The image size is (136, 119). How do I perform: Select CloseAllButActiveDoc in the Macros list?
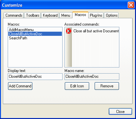[35, 34]
